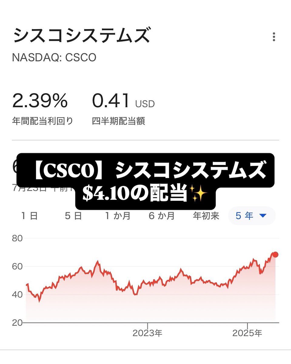Click the 四半期配当額 label

point(119,121)
